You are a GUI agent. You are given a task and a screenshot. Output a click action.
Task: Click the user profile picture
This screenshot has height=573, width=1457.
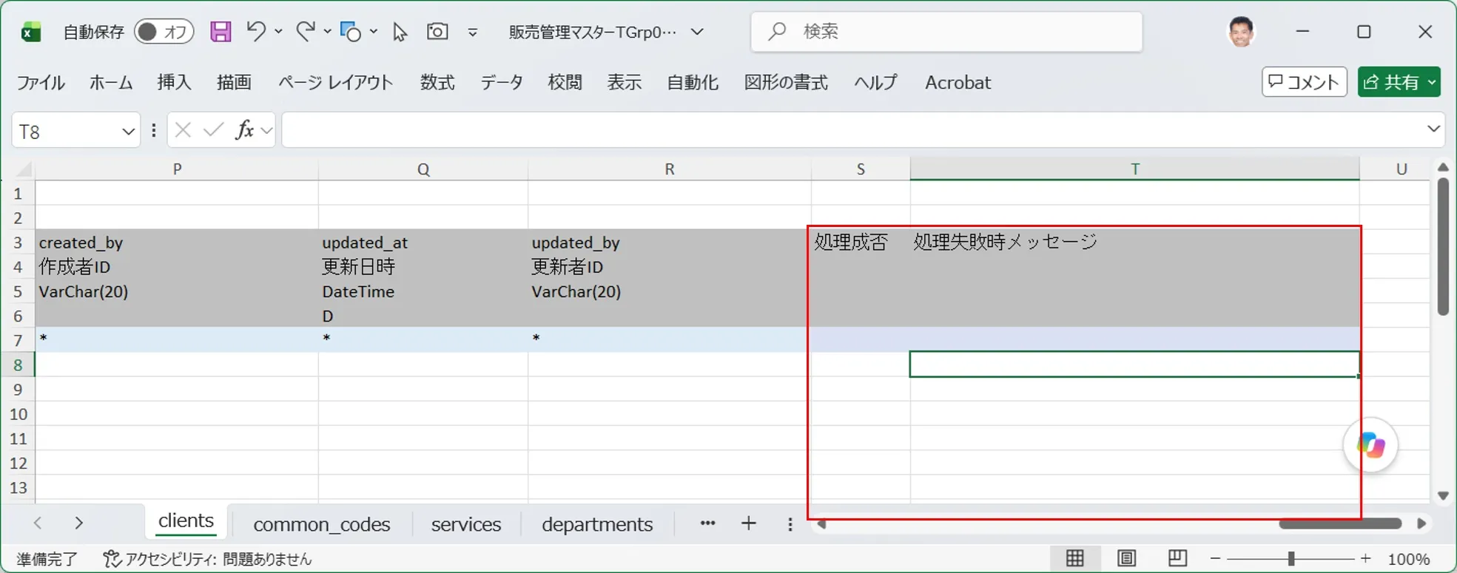coord(1241,32)
